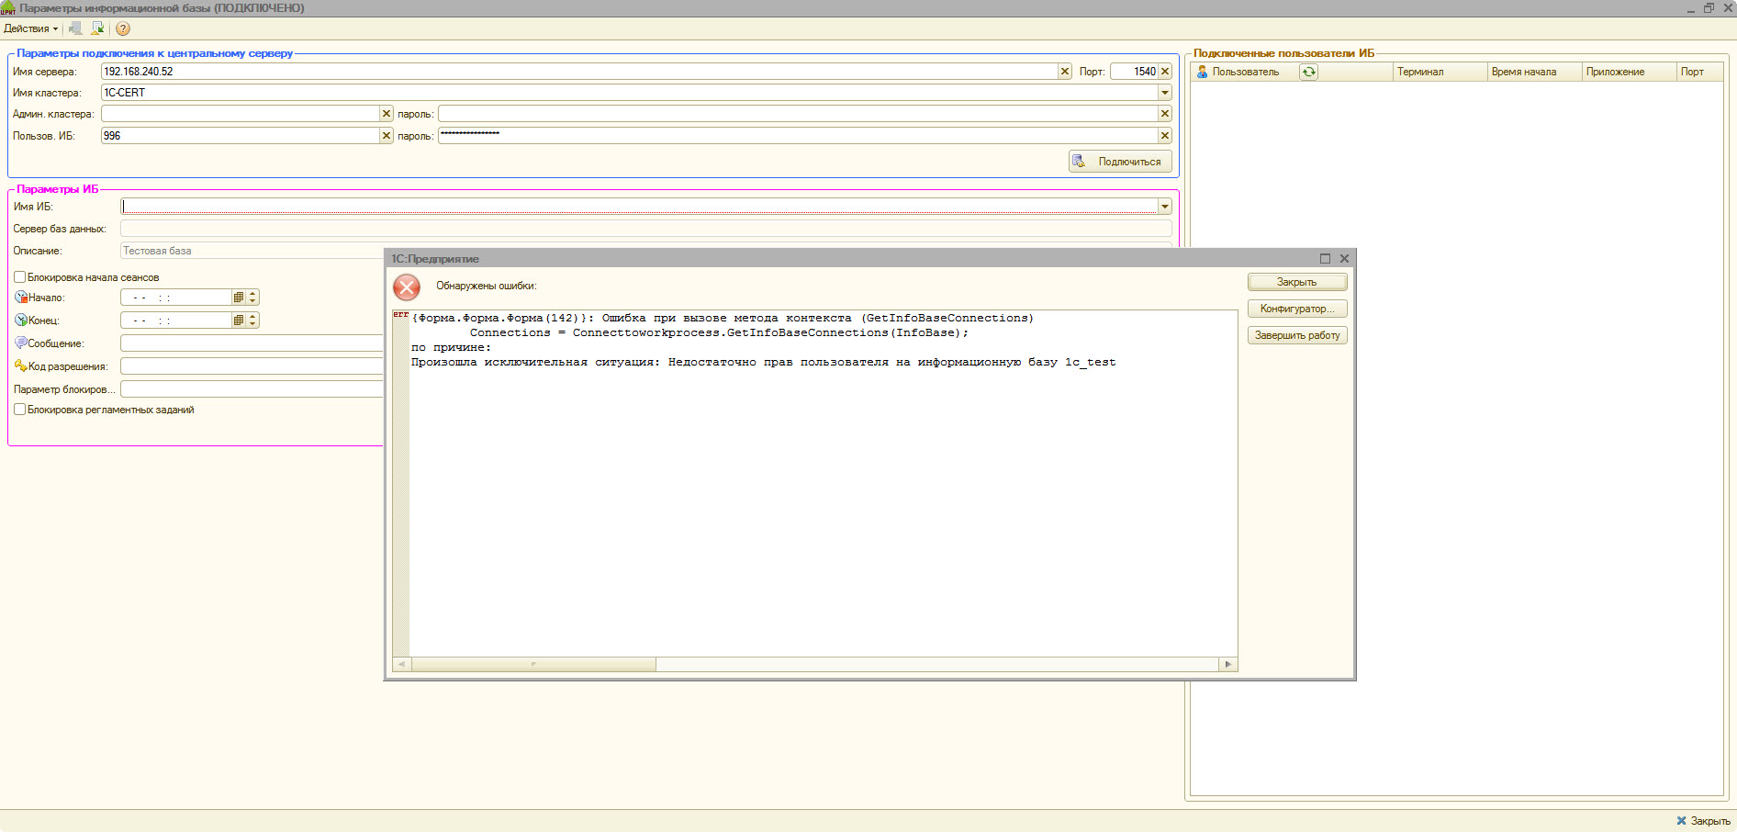Enable Блокировка регламентных заданий checkbox
This screenshot has width=1737, height=832.
[19, 410]
